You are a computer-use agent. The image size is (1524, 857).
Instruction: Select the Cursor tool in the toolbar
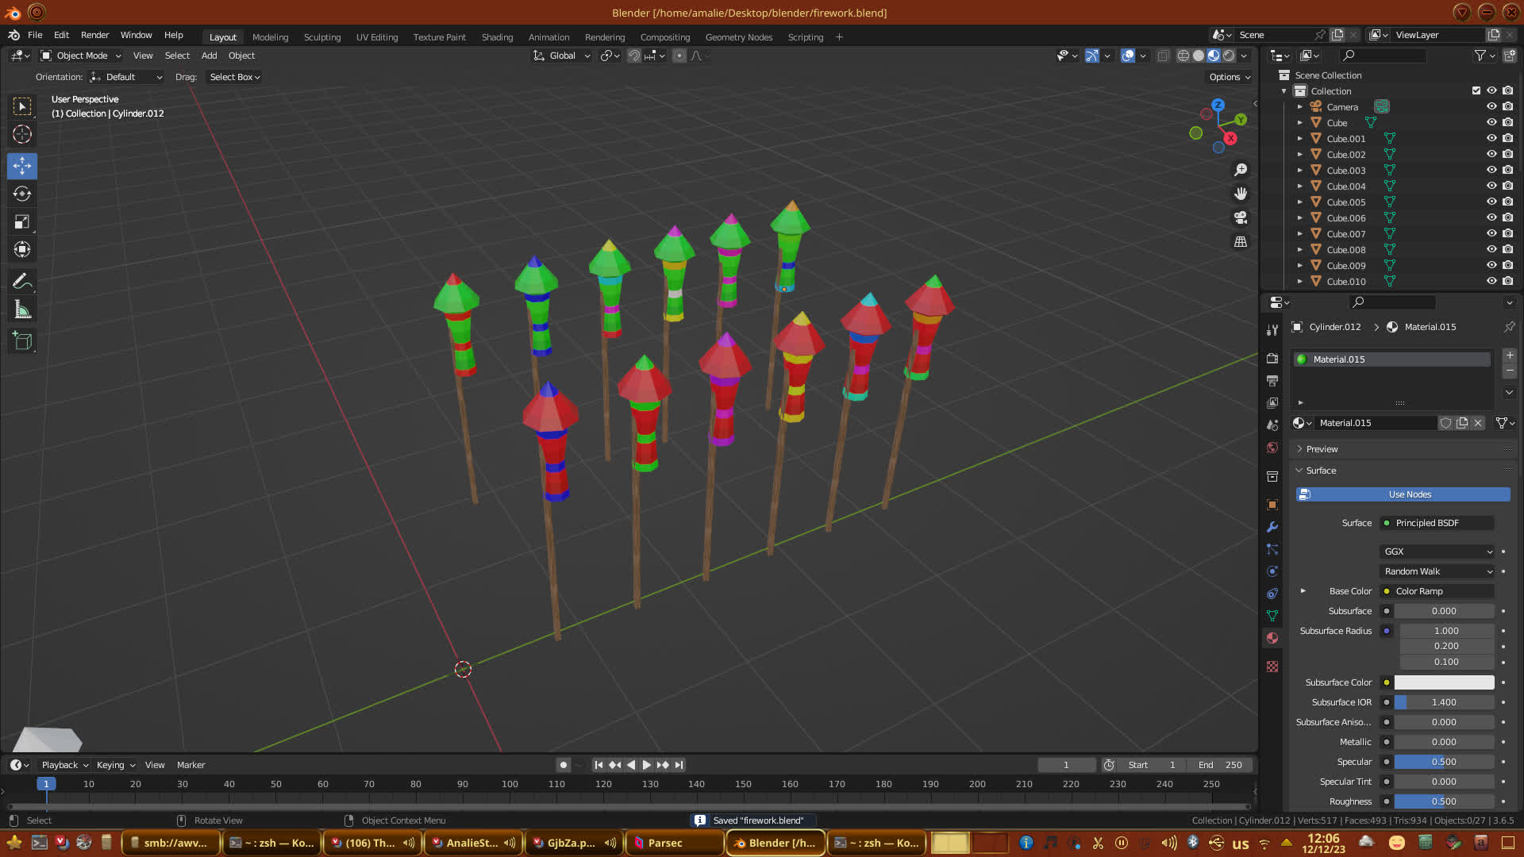pyautogui.click(x=22, y=134)
